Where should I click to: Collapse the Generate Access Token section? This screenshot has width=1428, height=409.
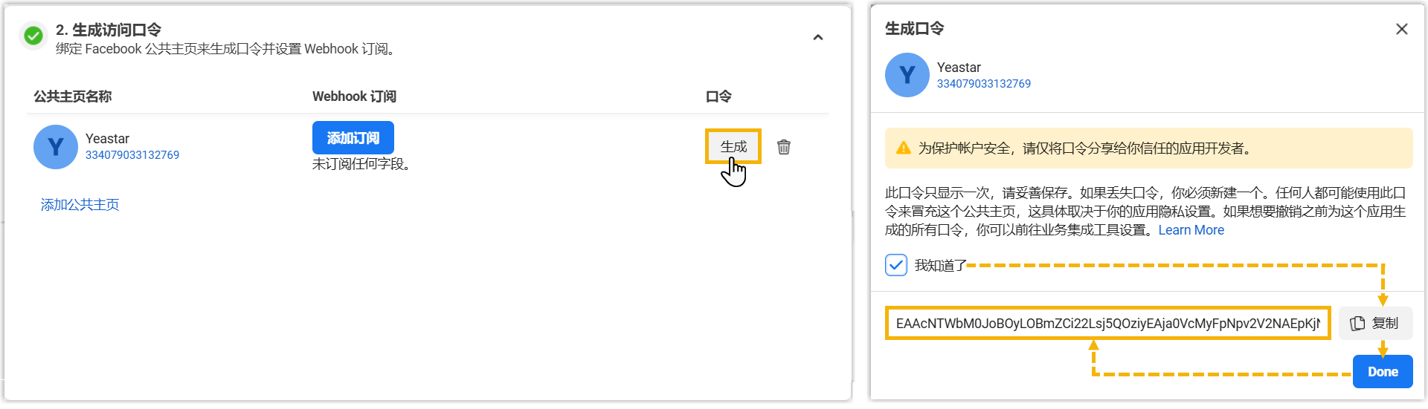click(818, 37)
